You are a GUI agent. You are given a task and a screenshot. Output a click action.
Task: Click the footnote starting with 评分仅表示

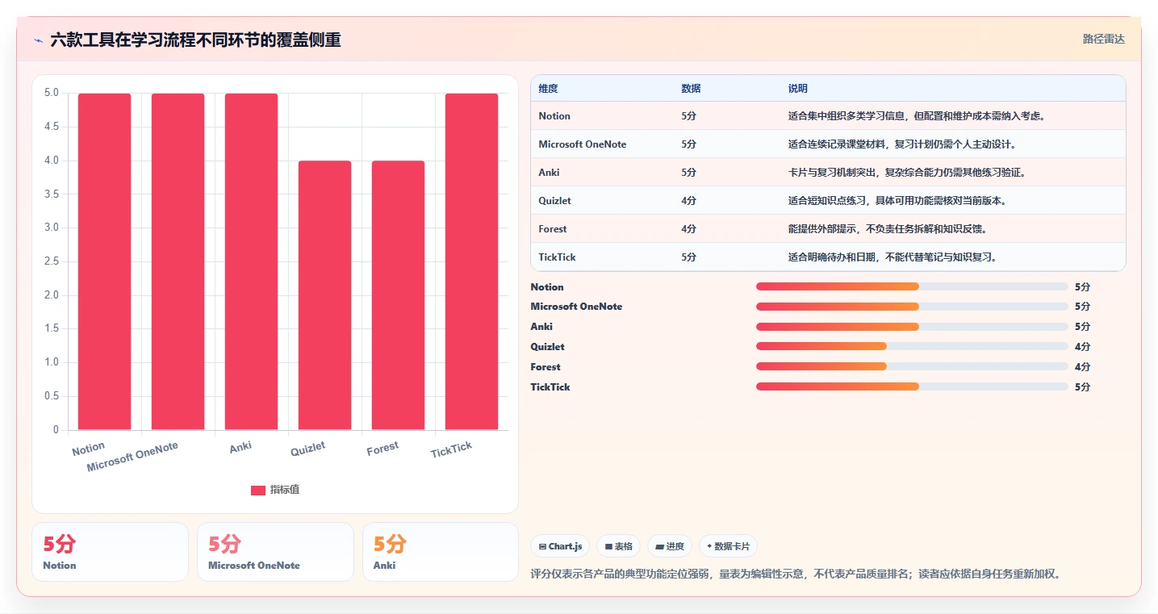coord(796,574)
